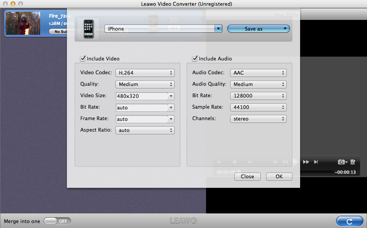Open the Audio Quality Medium dropdown

[258, 85]
